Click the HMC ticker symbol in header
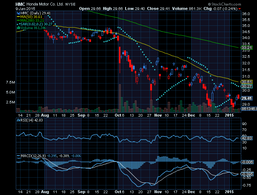This screenshot has height=195, width=257. click(20, 4)
